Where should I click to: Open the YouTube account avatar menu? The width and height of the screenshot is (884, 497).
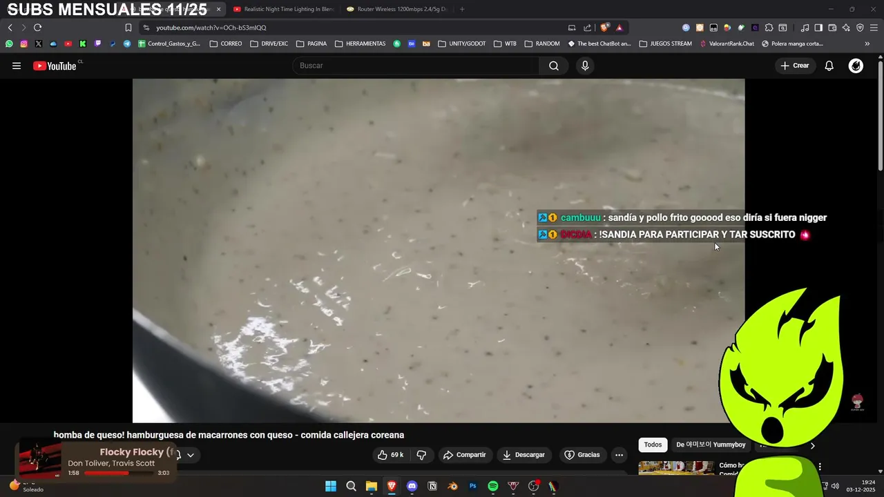pyautogui.click(x=856, y=66)
